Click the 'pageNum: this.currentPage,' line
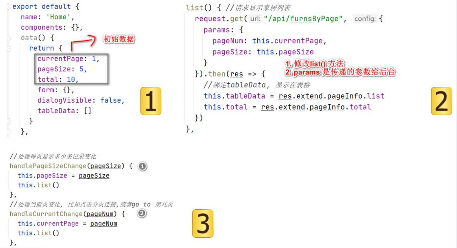 click(x=269, y=41)
